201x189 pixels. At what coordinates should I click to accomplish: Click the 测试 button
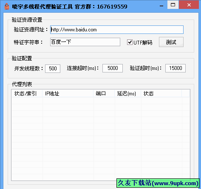(171, 42)
